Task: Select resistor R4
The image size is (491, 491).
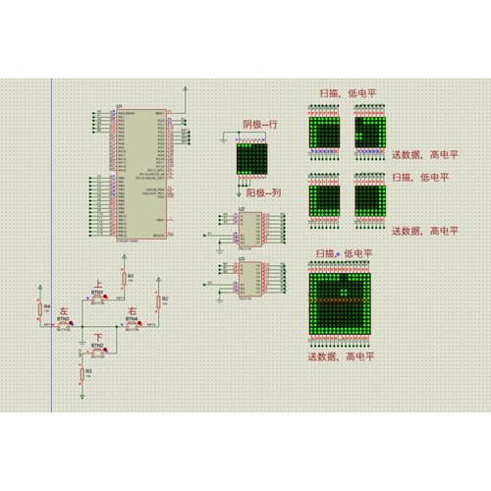Action: point(40,309)
